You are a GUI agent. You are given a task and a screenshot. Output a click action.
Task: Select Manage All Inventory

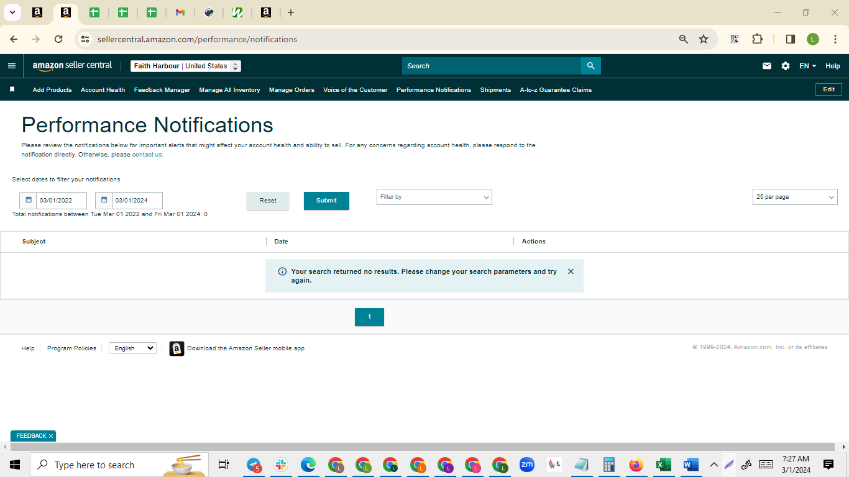229,90
